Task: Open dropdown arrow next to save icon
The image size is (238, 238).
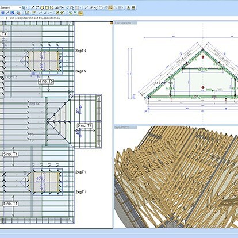Action: (x=30, y=13)
